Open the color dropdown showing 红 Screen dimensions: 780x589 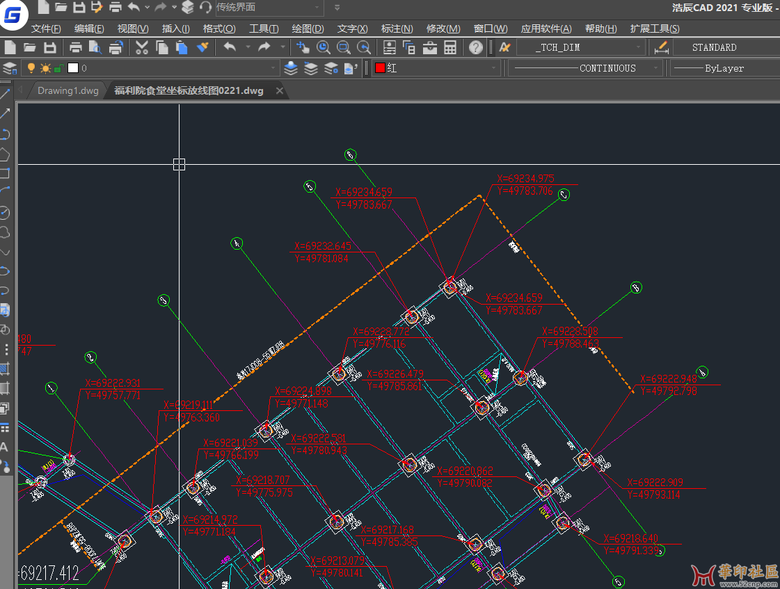pos(436,68)
